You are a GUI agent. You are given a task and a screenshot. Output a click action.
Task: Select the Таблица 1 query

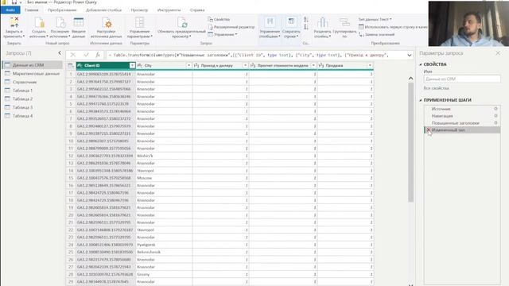33,91
